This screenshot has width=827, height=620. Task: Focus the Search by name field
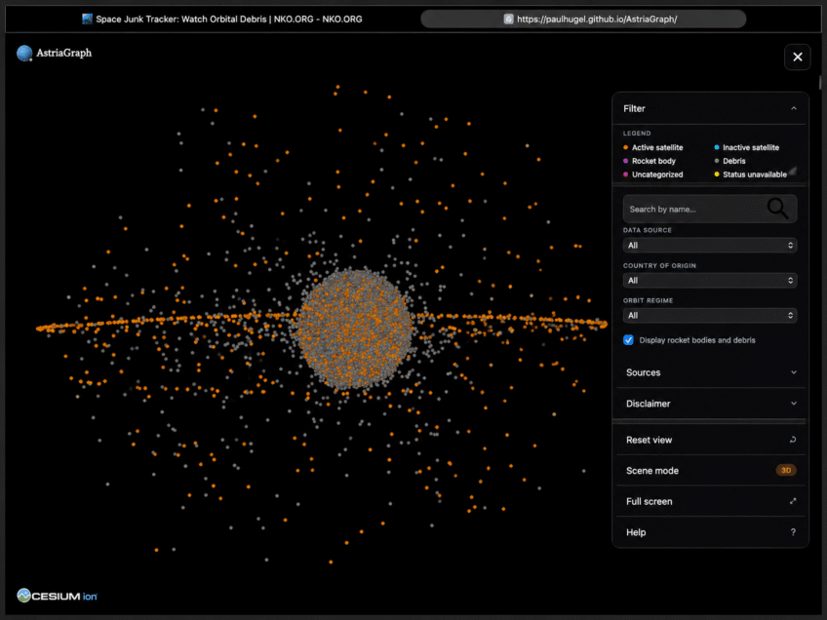pyautogui.click(x=709, y=210)
